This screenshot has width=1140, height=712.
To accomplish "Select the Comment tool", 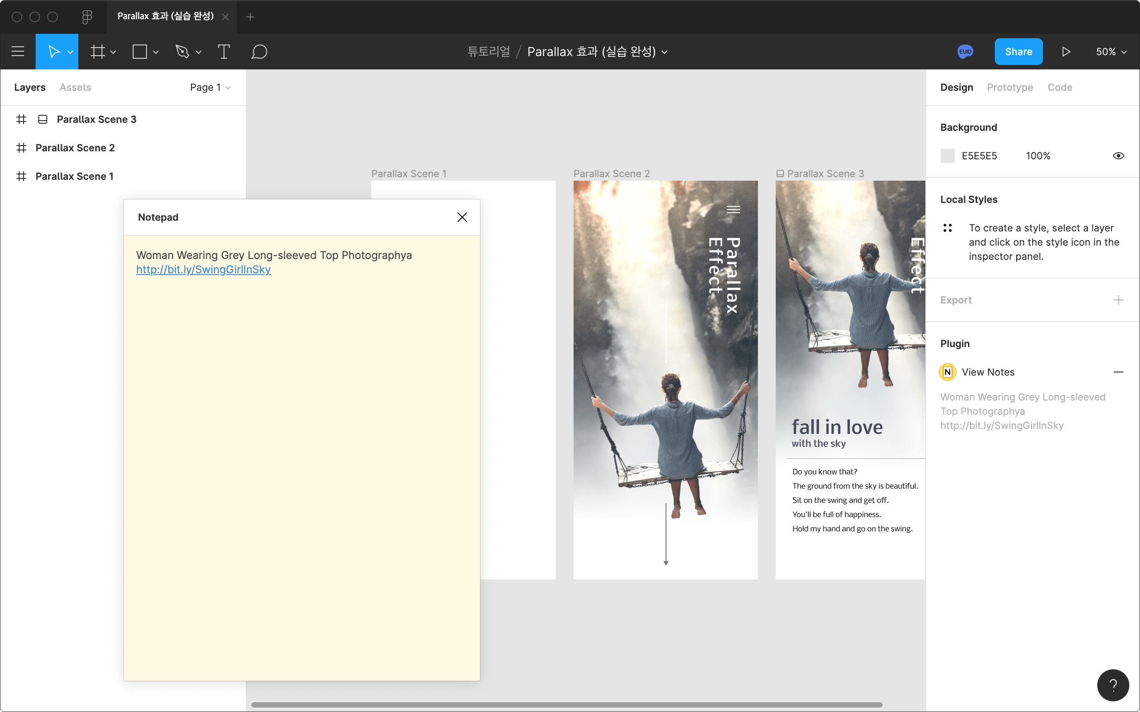I will click(259, 51).
